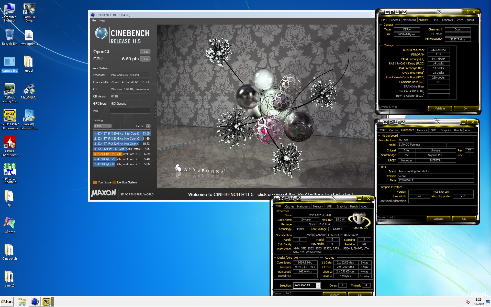Select the hwbotprime desktop file icon
This screenshot has width=491, height=307.
(x=29, y=37)
